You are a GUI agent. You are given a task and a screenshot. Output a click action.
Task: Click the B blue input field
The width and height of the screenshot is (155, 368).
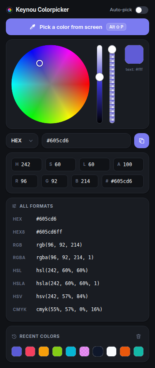85,181
